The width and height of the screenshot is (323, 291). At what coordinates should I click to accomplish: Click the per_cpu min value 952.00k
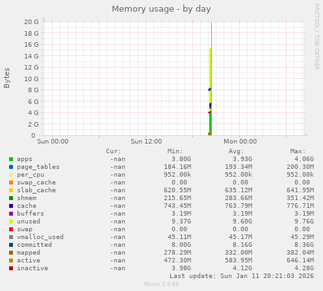pyautogui.click(x=177, y=175)
